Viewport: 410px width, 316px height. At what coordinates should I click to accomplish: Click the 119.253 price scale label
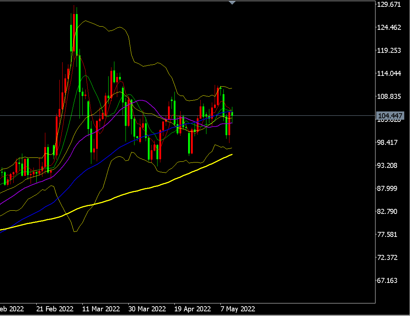(389, 50)
